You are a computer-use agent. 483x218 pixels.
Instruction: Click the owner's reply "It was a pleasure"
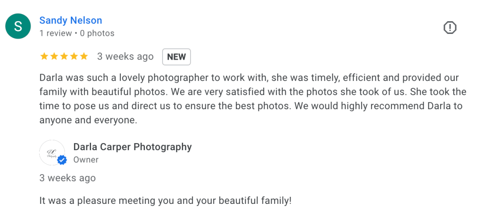(x=165, y=201)
